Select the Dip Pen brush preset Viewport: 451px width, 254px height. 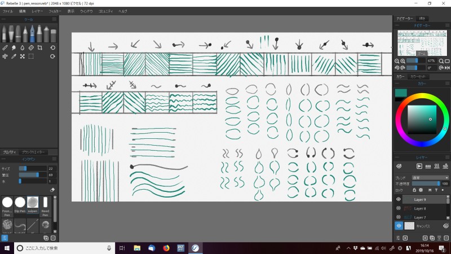tap(20, 205)
